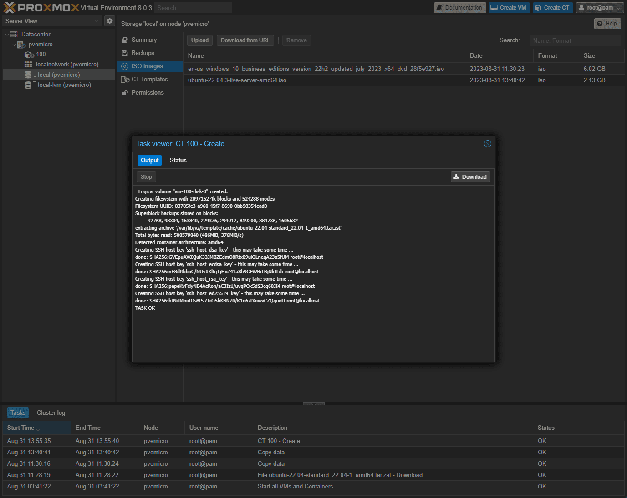Open the root@pam user menu

point(599,8)
